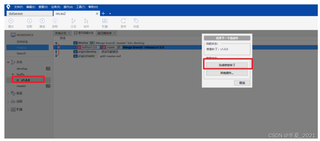The height and width of the screenshot is (141, 320).
Task: Select commit "add master.md"
Action: [110, 56]
